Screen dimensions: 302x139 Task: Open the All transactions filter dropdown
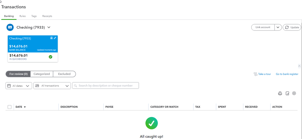point(52,86)
